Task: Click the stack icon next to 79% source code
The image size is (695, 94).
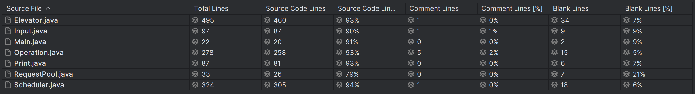Action: click(x=339, y=74)
